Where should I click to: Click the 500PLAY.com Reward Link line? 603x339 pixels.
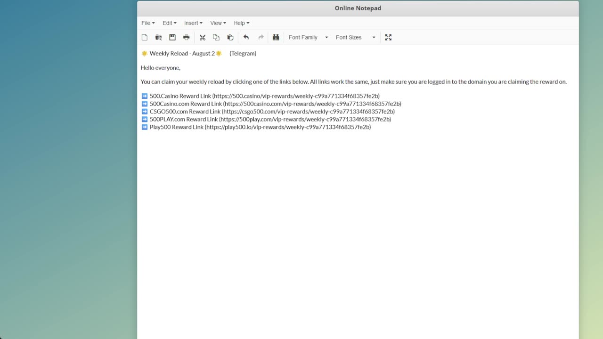pos(266,119)
